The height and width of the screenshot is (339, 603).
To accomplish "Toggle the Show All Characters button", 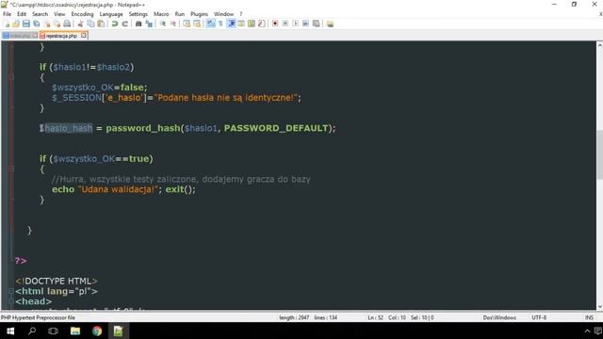I will click(x=220, y=24).
